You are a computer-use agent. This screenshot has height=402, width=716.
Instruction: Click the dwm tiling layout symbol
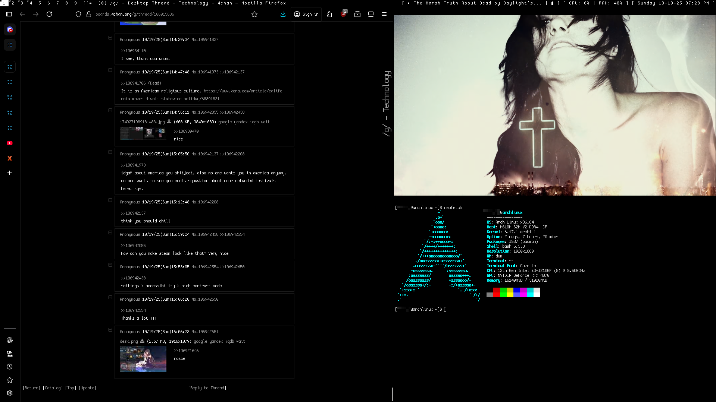pyautogui.click(x=88, y=3)
